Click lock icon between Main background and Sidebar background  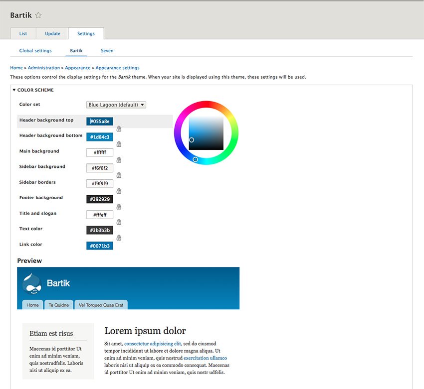coord(119,160)
